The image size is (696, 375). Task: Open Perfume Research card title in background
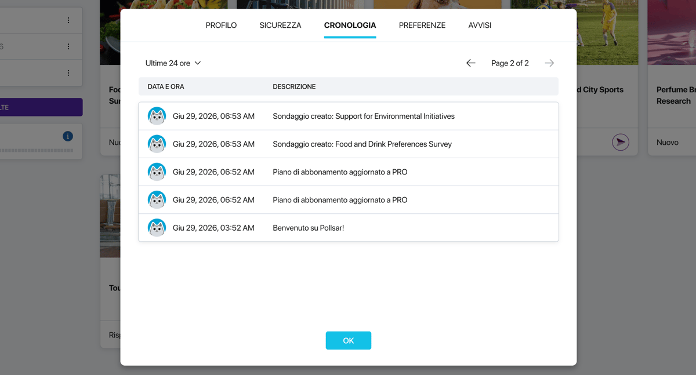[x=676, y=95]
